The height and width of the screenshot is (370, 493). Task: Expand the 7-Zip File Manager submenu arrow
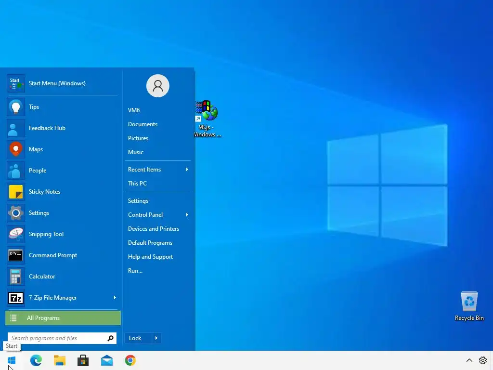[x=115, y=298]
